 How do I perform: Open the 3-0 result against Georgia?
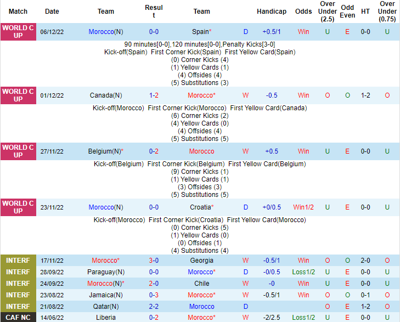pos(154,261)
